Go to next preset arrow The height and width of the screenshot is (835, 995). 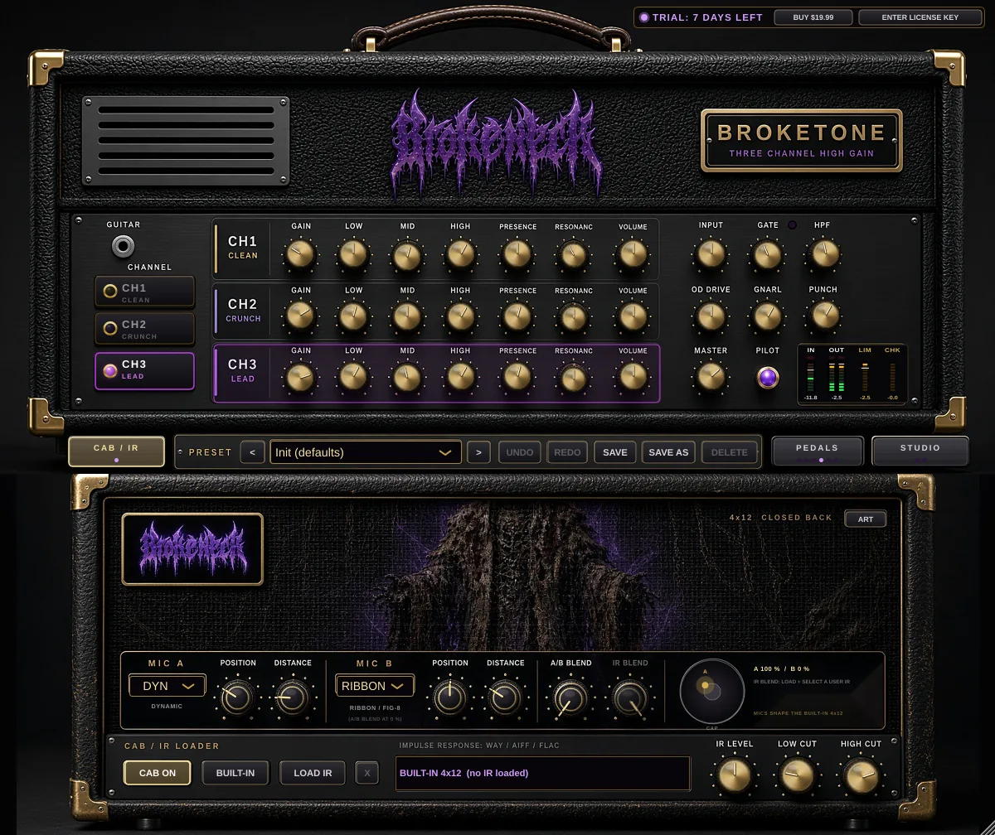tap(478, 452)
